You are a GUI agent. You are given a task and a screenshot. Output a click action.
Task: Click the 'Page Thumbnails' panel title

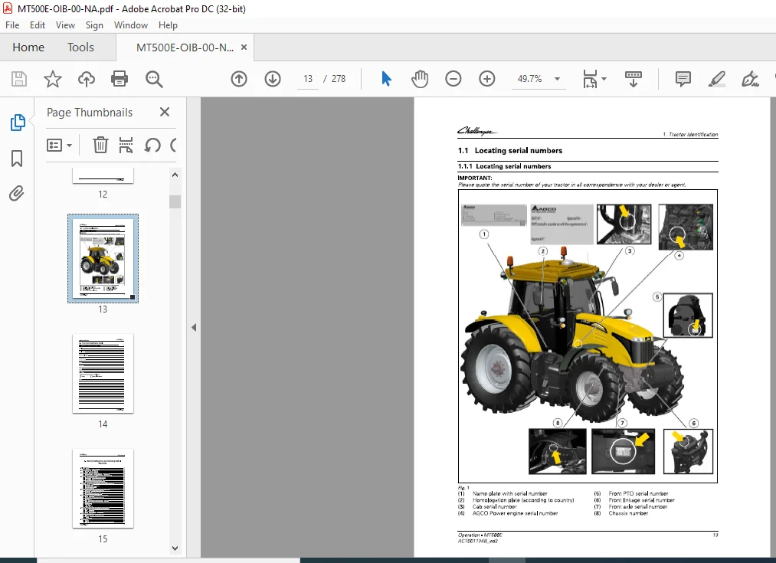tap(90, 113)
